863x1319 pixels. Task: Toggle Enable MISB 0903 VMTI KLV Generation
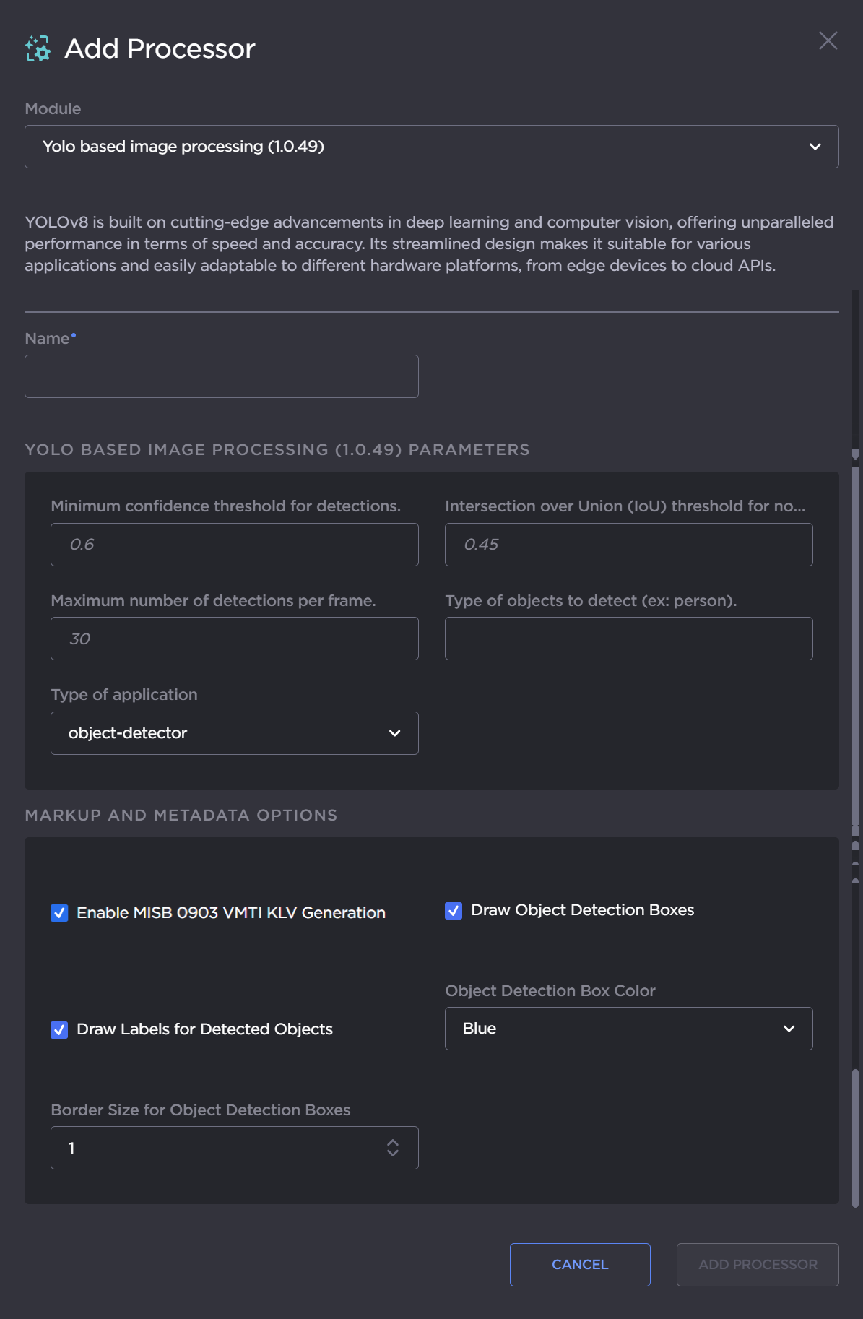tap(60, 913)
